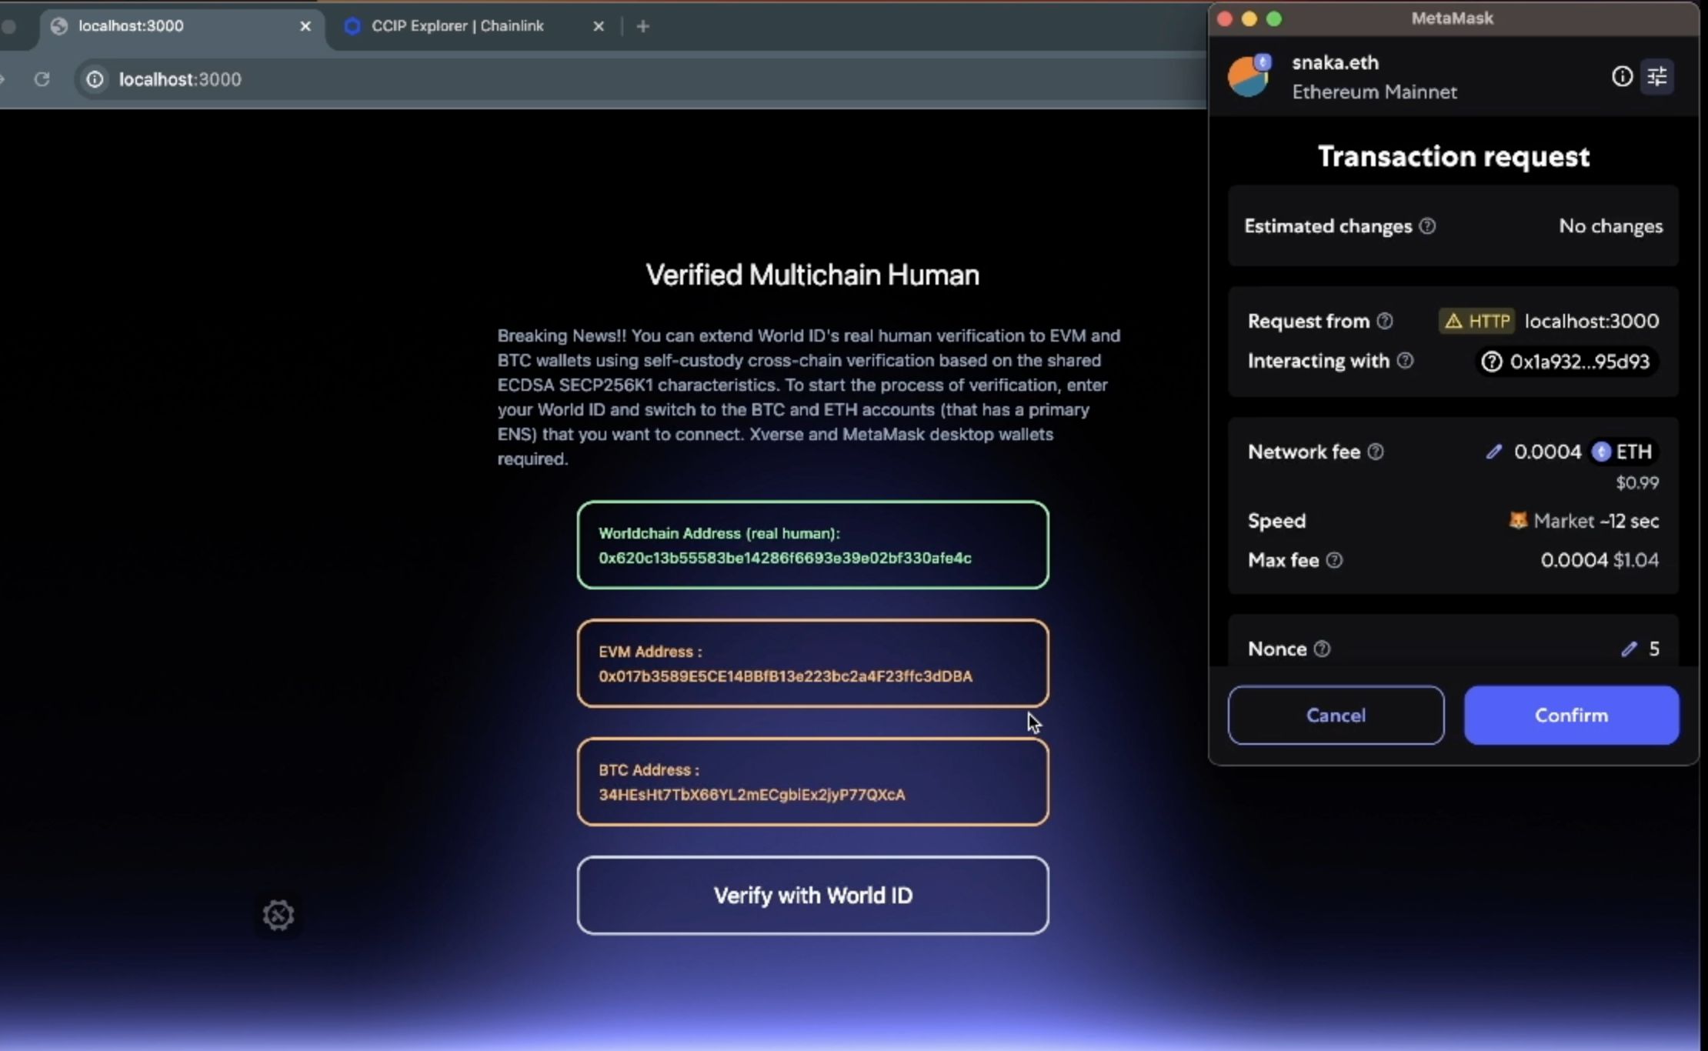Close the localhost:3000 tab
This screenshot has height=1051, width=1708.
(305, 26)
